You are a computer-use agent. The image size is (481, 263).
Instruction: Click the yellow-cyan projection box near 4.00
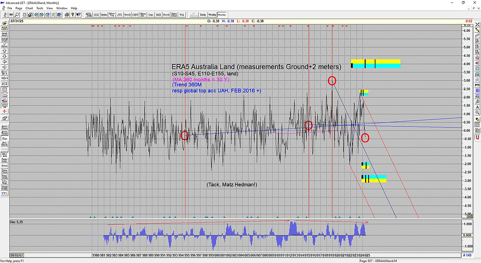pyautogui.click(x=375, y=64)
